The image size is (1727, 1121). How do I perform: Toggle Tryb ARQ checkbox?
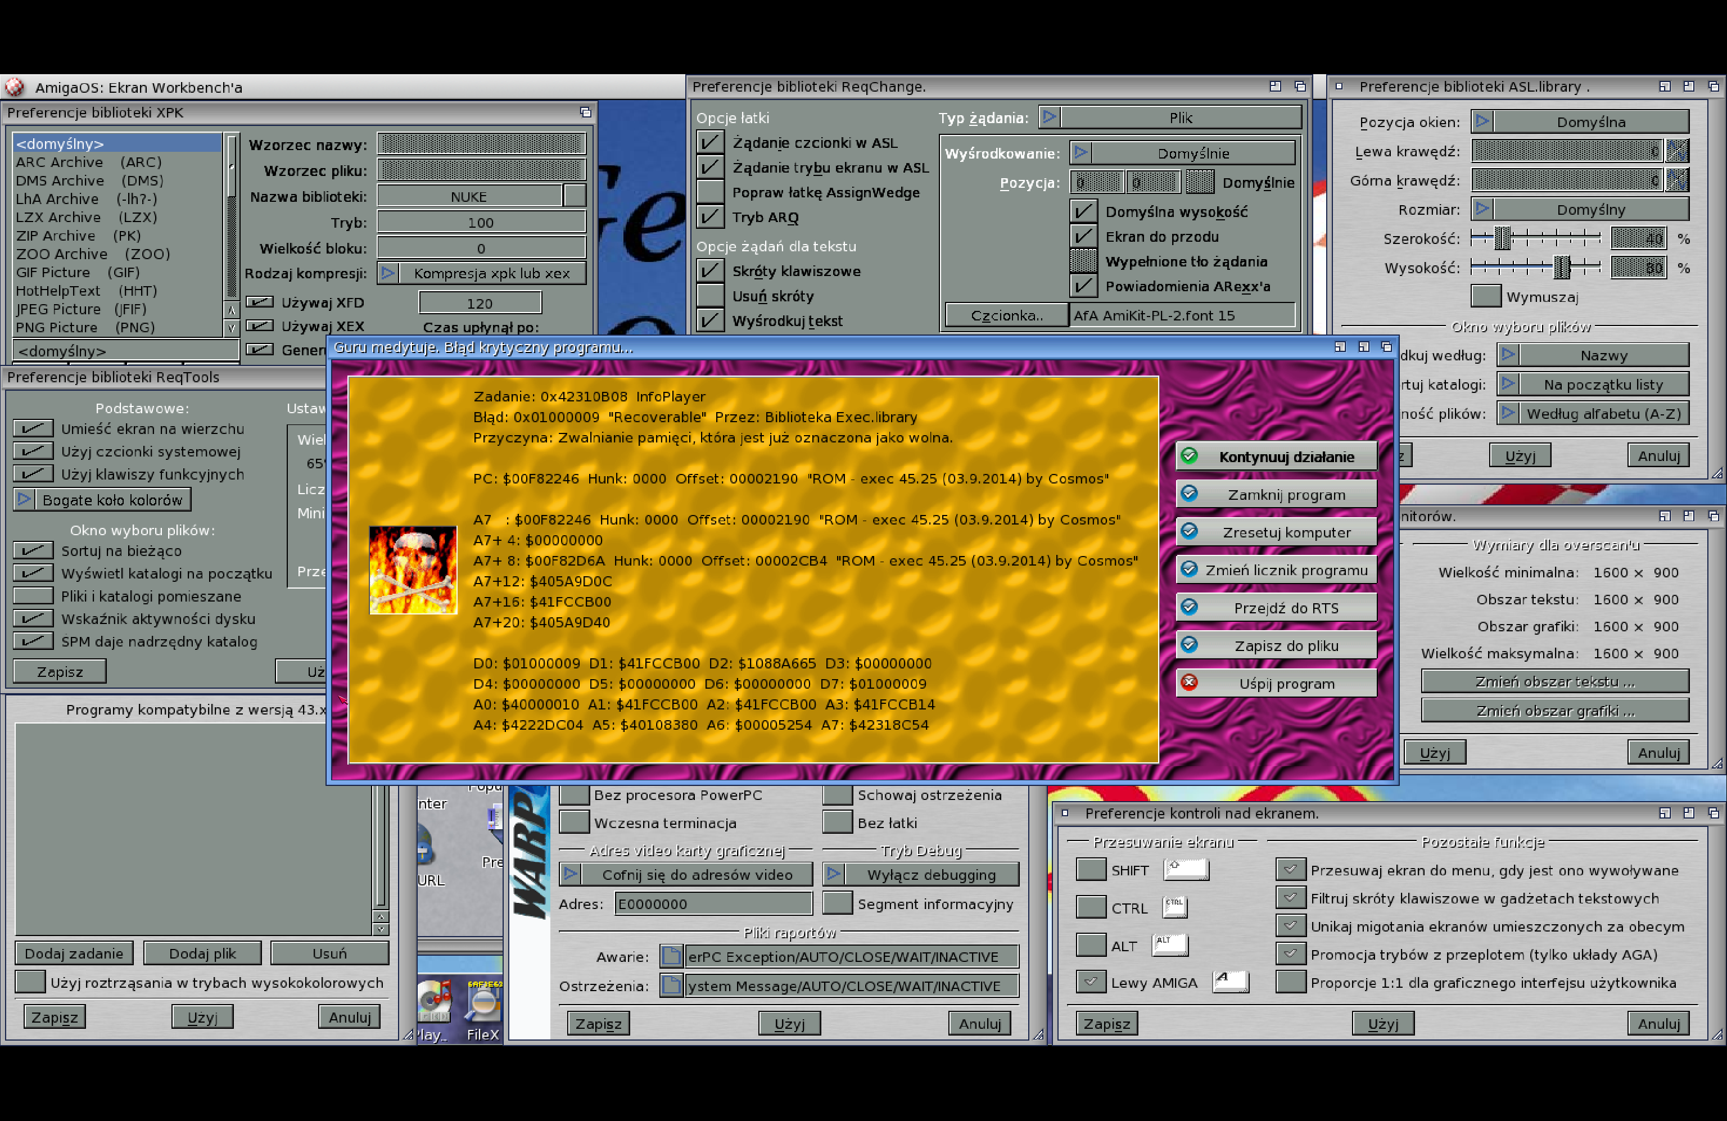(x=709, y=216)
